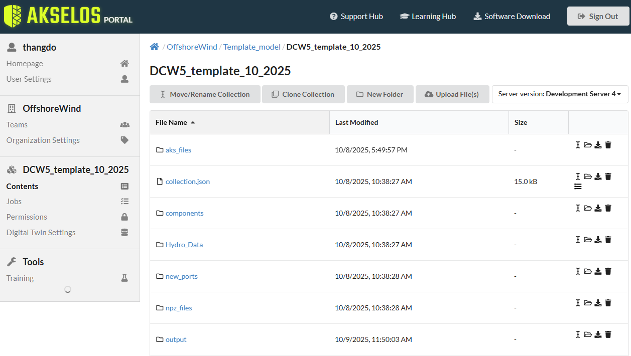Open Digital Twin Settings
This screenshot has width=631, height=356.
pos(41,233)
